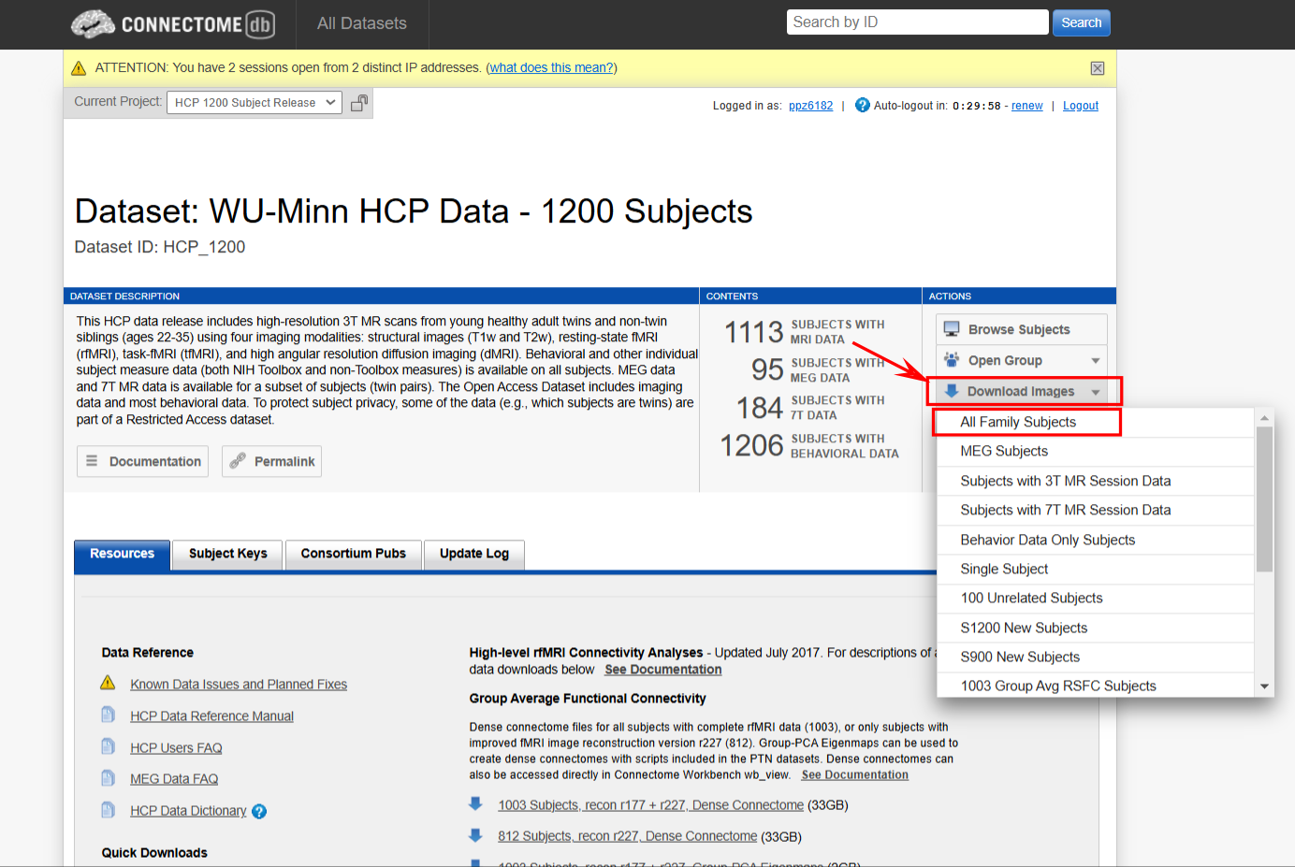Select Single Subject menu item

point(1095,569)
